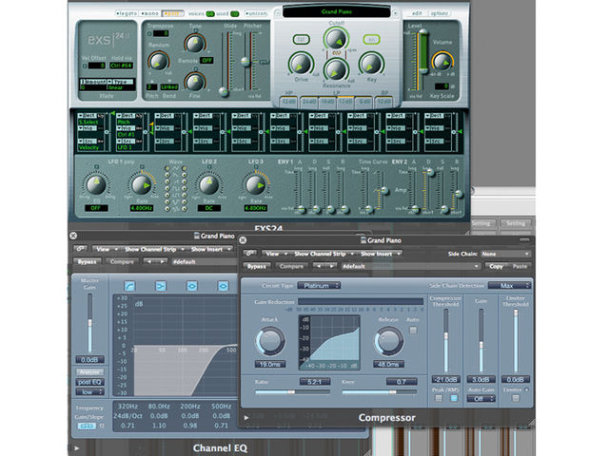Open Compressor #default preset dropdown

(410, 266)
